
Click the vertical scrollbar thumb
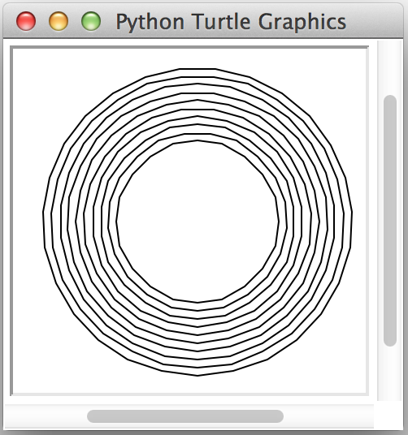click(390, 221)
